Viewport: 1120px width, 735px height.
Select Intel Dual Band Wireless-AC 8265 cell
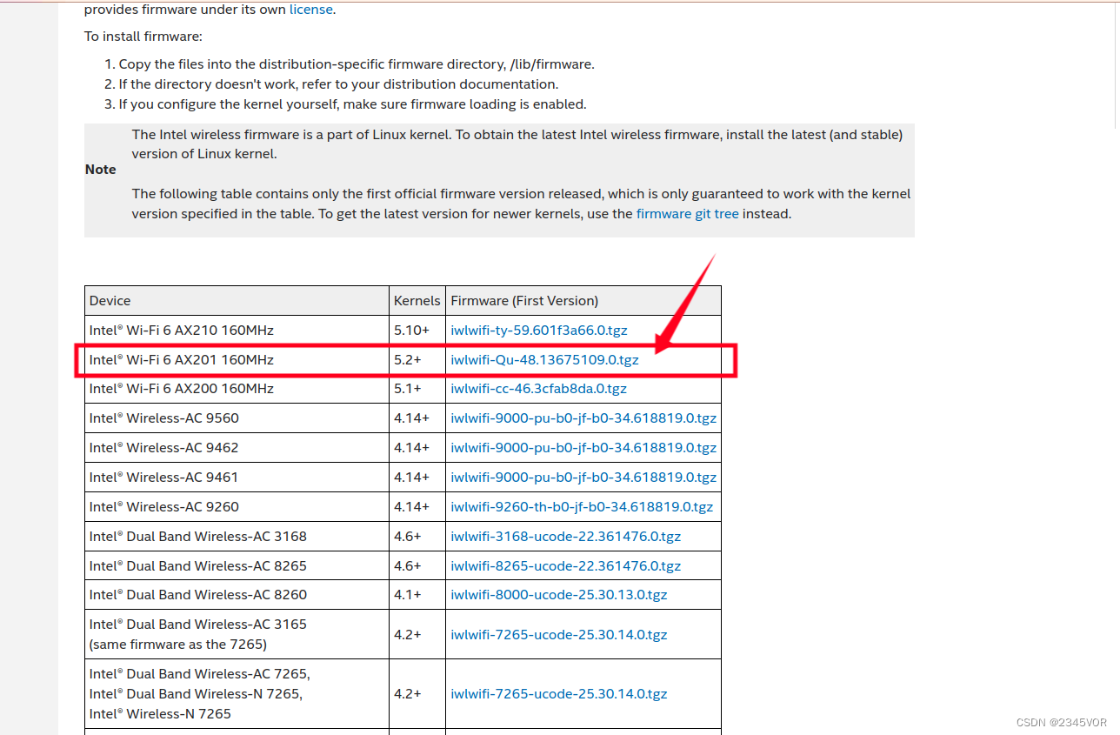[x=237, y=566]
